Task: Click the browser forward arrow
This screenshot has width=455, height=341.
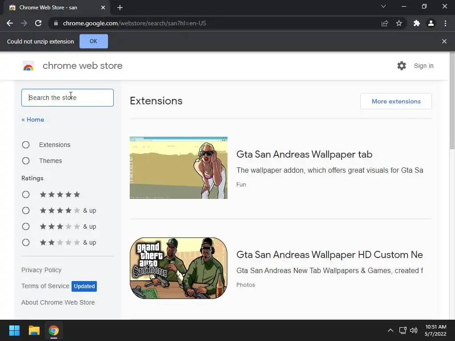Action: coord(24,23)
